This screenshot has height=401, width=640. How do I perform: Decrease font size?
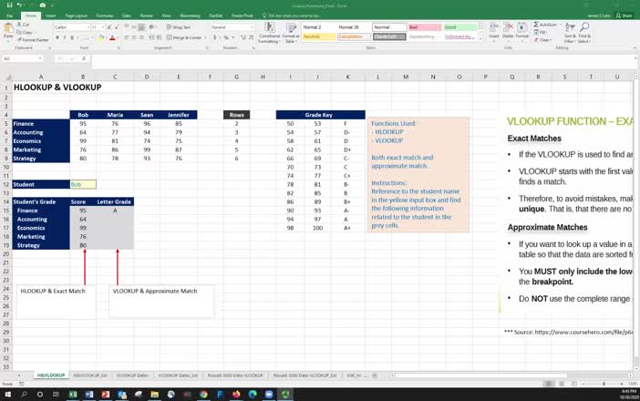pyautogui.click(x=117, y=27)
